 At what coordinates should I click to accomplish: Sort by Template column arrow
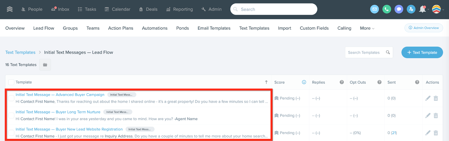pos(266,82)
